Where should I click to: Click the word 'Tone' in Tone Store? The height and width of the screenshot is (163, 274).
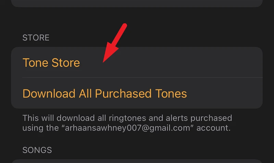[x=35, y=63]
